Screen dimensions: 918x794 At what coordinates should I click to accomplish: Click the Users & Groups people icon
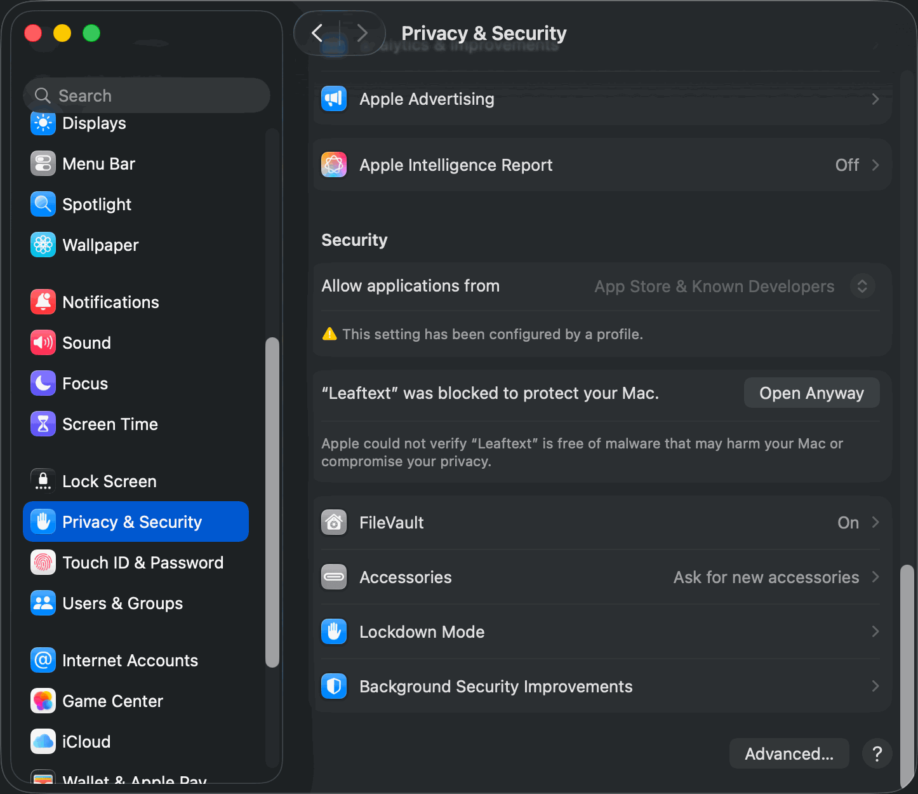[x=43, y=603]
